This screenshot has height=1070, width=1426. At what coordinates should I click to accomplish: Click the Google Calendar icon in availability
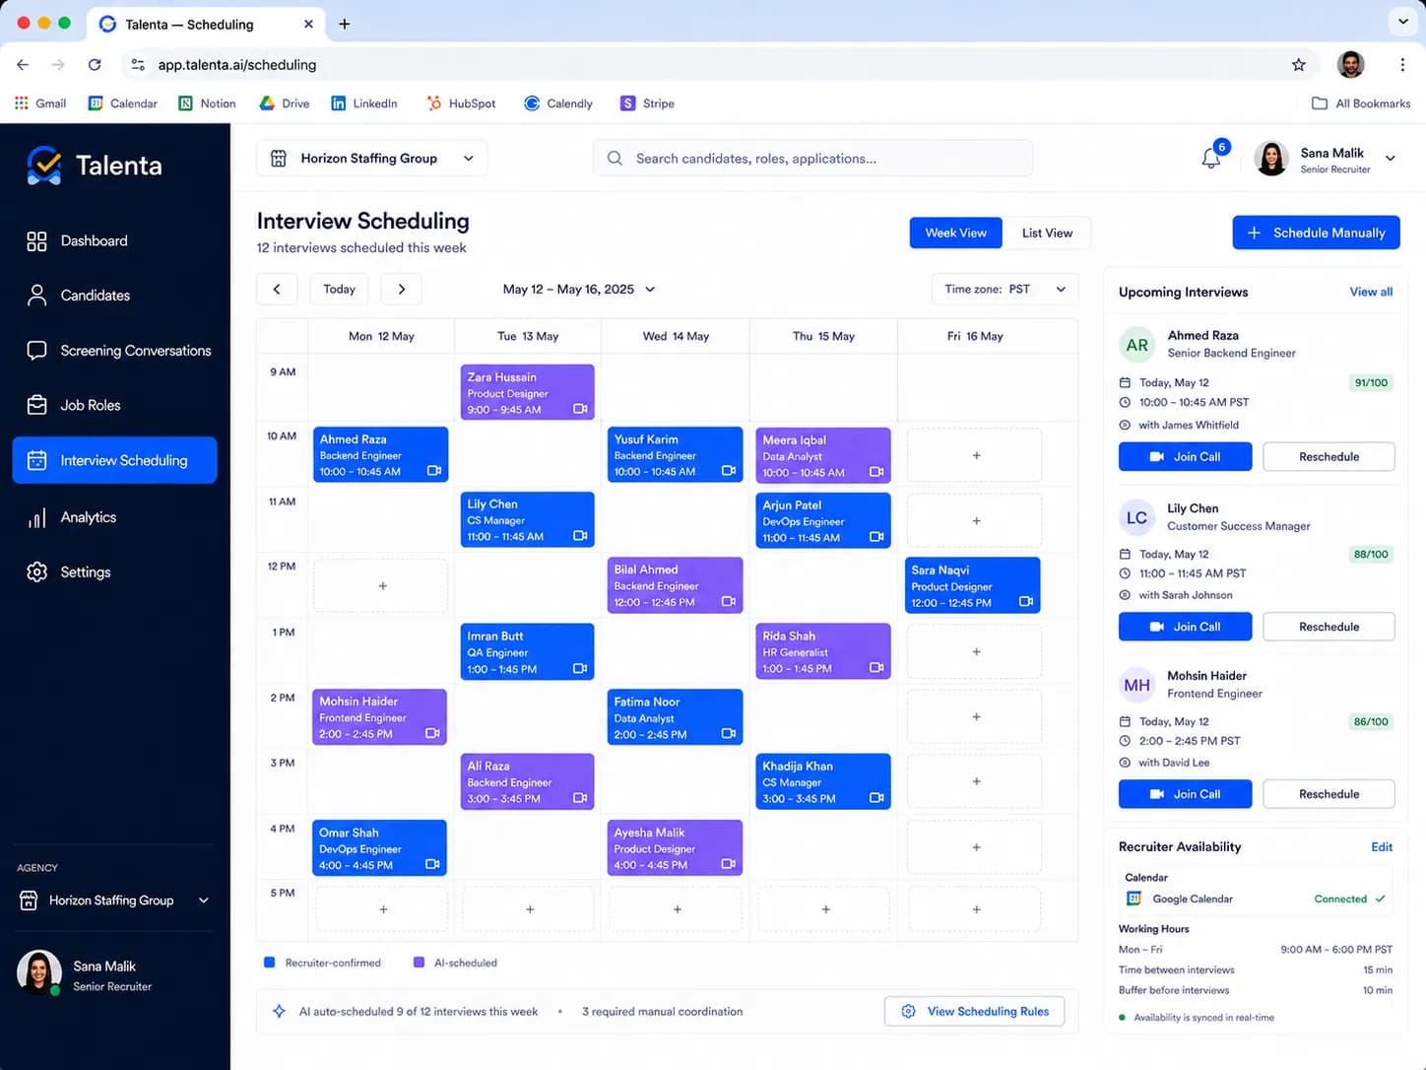pos(1134,899)
